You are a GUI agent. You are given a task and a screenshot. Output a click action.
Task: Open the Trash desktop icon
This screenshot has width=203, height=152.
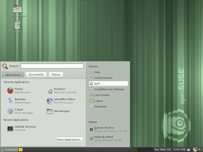coord(17,27)
